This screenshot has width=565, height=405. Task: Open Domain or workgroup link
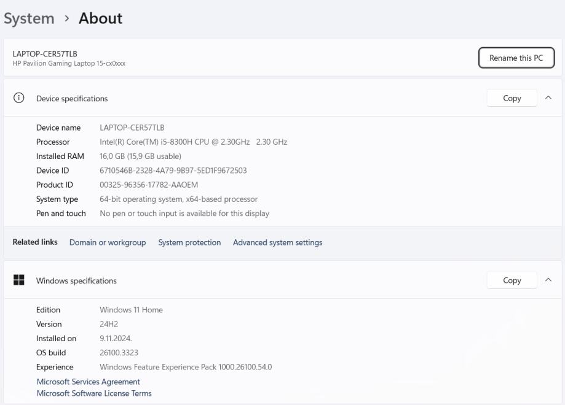(108, 242)
